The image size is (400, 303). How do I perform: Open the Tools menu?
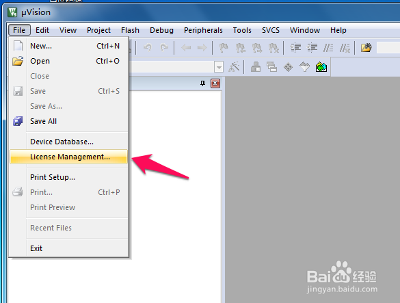[x=242, y=30]
